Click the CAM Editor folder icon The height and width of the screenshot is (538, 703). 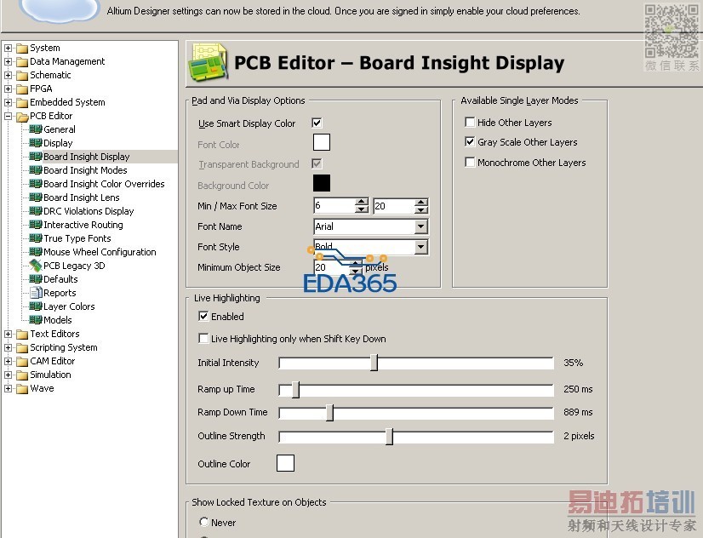22,361
